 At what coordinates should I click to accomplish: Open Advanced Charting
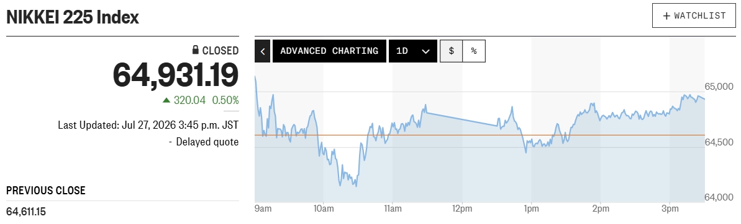[329, 51]
